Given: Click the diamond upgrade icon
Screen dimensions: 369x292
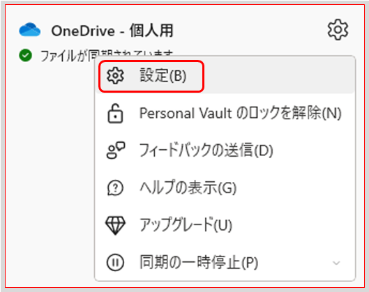Looking at the screenshot, I should [115, 225].
